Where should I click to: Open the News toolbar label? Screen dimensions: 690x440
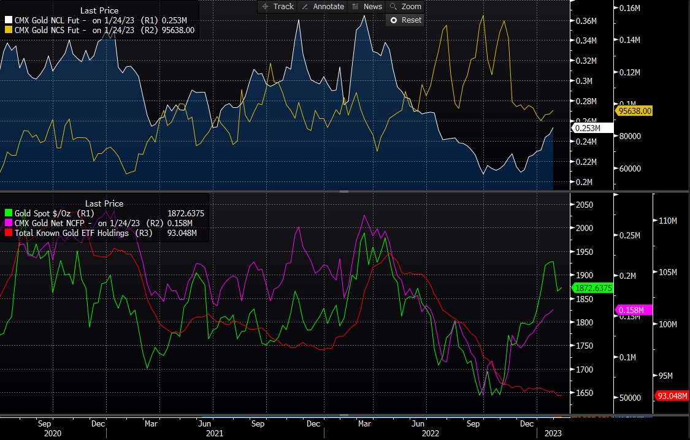[x=373, y=7]
